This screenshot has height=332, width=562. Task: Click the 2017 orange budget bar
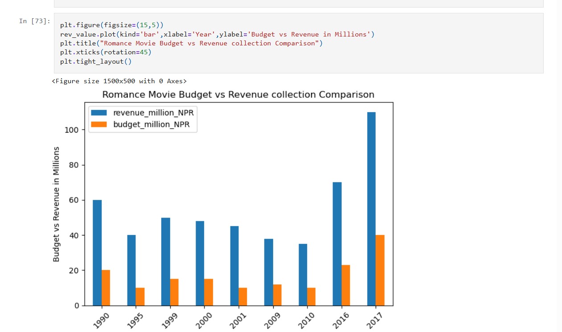380,270
